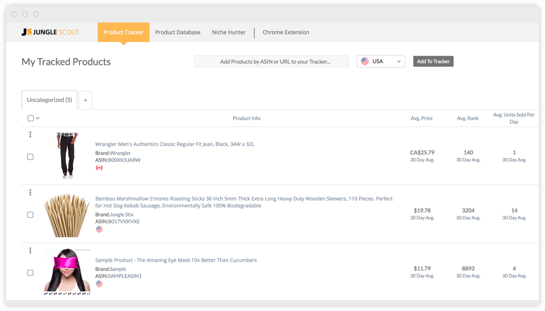Click the Add To Tracker button
Screen dimensions: 545x311
(x=433, y=61)
